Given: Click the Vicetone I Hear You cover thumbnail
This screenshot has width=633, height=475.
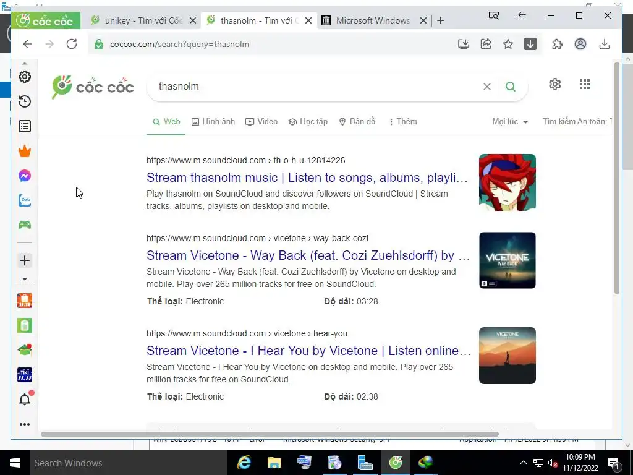Looking at the screenshot, I should click(508, 356).
